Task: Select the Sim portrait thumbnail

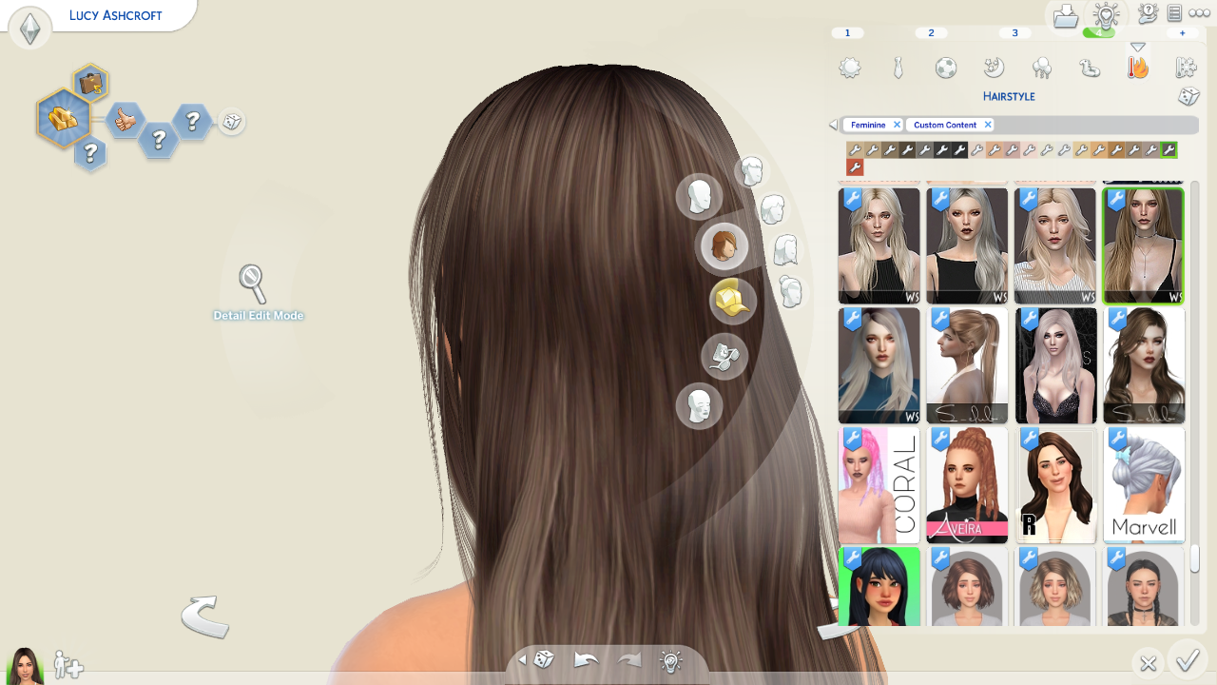Action: pos(24,665)
